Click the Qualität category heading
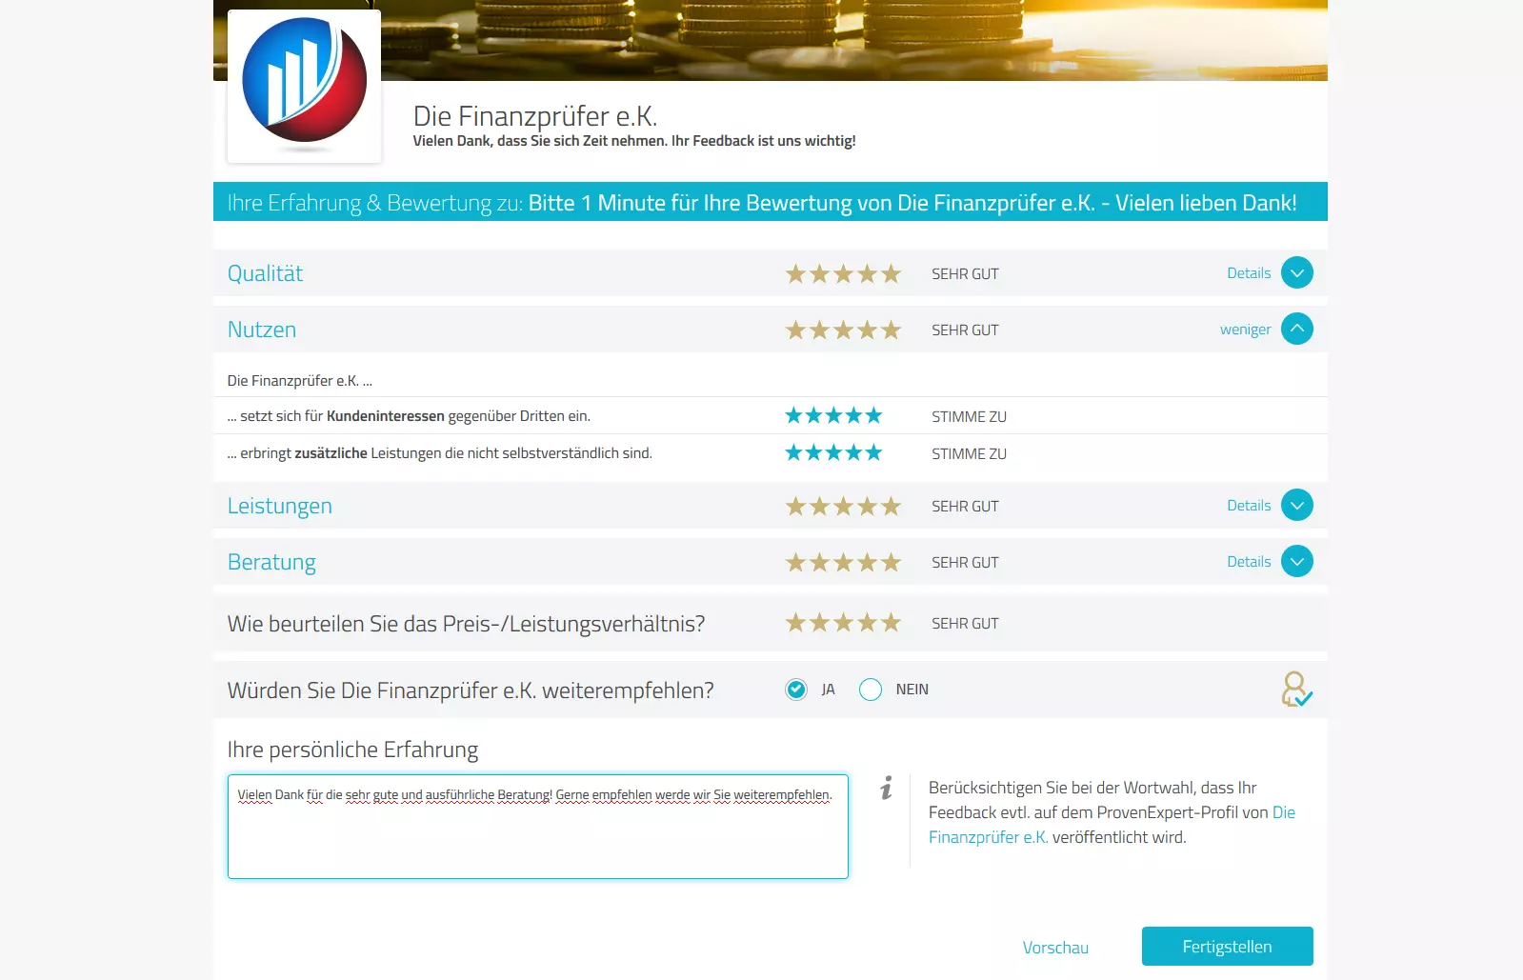This screenshot has height=980, width=1523. (265, 273)
